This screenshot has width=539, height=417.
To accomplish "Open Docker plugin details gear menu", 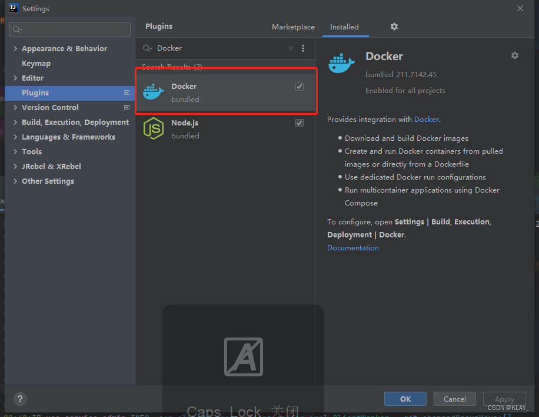I will [515, 55].
